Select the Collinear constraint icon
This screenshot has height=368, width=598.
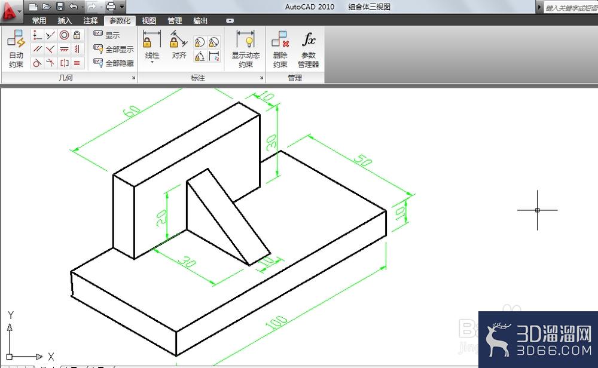click(50, 35)
